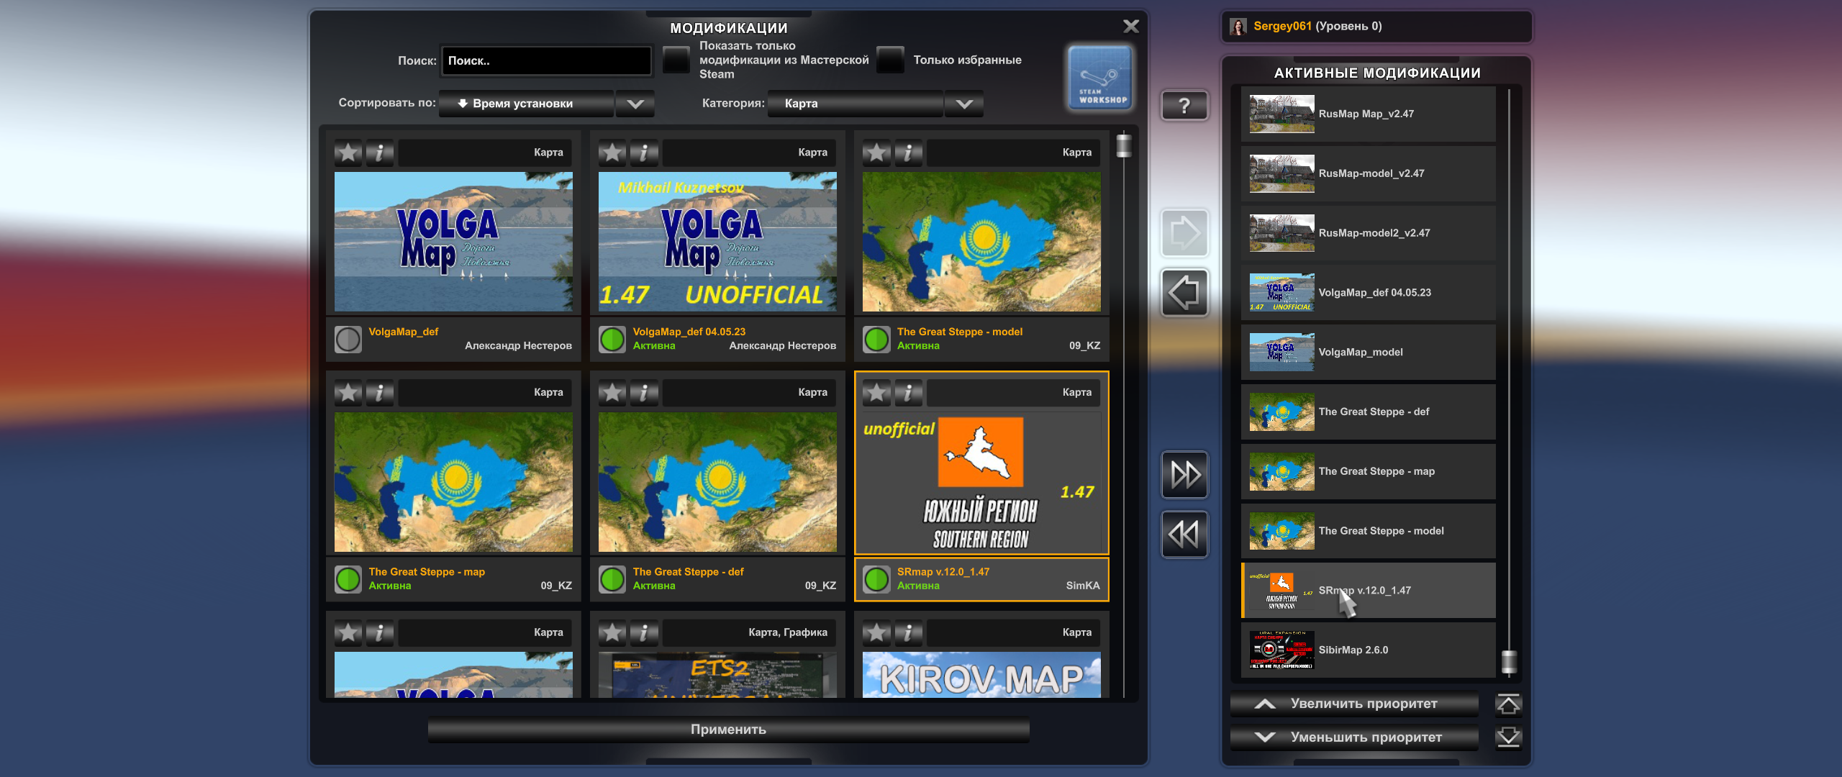The image size is (1842, 777).
Task: Toggle activation circle of VolgaMap_def
Action: click(348, 340)
